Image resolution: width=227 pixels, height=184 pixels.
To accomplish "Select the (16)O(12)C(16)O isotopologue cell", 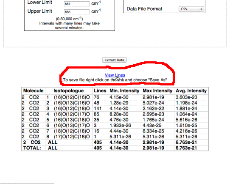I will pos(69,97).
